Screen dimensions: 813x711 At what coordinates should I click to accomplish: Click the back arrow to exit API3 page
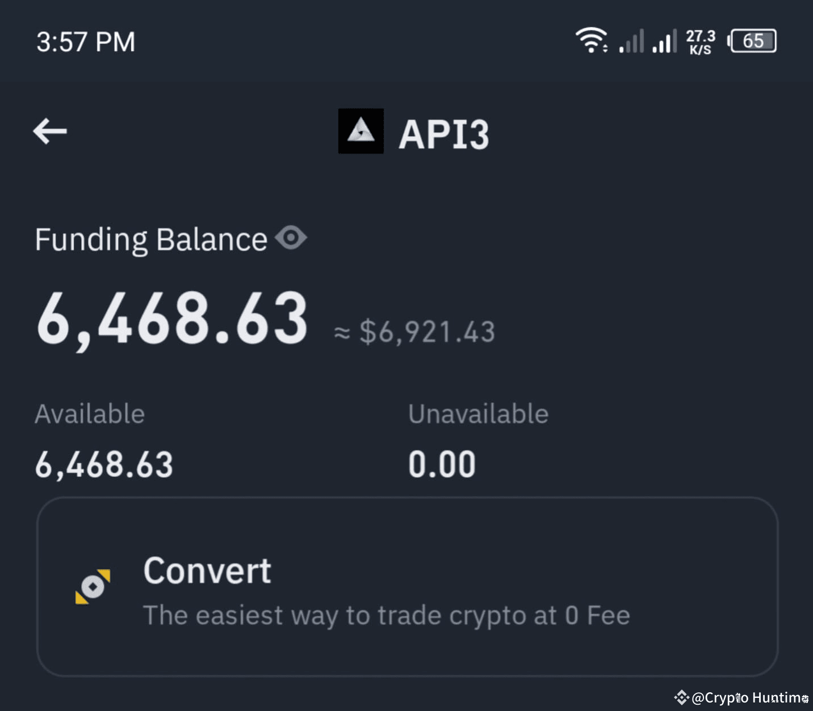(49, 131)
